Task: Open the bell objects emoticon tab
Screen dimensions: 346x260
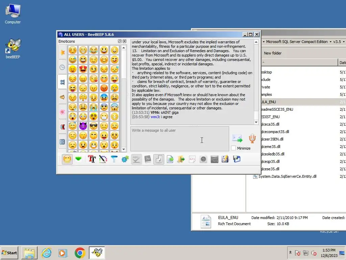Action: point(63,97)
